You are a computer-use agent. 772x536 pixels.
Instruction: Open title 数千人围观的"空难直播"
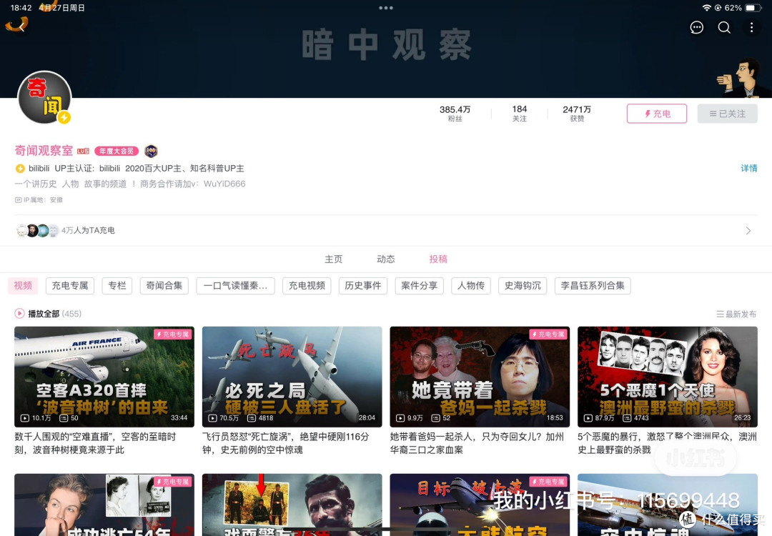click(95, 443)
